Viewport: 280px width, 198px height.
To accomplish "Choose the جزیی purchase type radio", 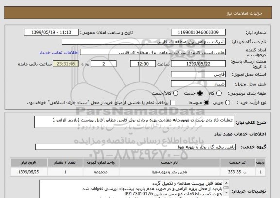I will pos(227,103).
